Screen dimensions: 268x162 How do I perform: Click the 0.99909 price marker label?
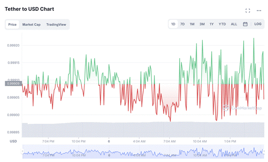13,83
